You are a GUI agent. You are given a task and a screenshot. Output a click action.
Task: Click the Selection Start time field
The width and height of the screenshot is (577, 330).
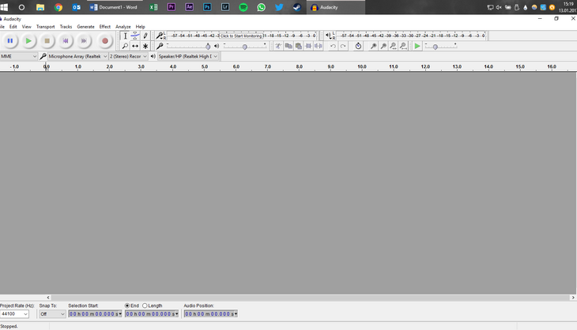tap(93, 314)
